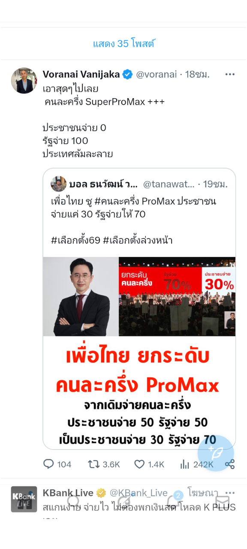Open the quoted post's author avatar

point(59,184)
